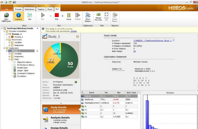198x129 pixels.
Task: Click the update link in the notice
Action: pyautogui.click(x=74, y=31)
